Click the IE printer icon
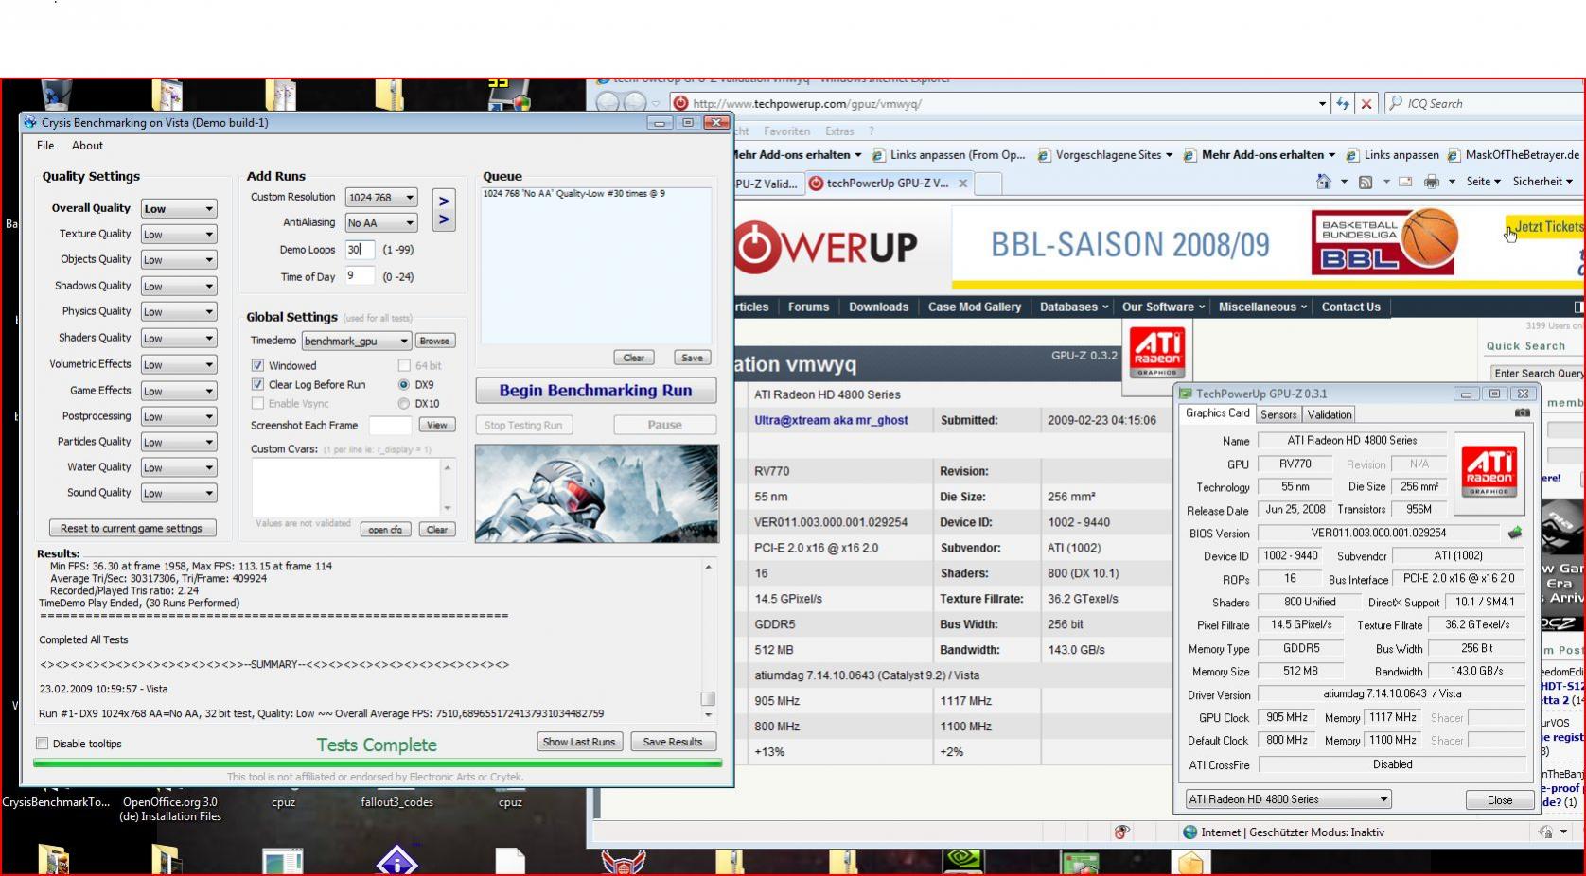Image resolution: width=1586 pixels, height=876 pixels. [1431, 182]
